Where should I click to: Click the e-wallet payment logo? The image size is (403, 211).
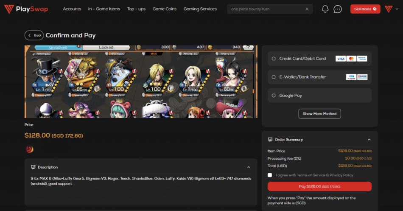pyautogui.click(x=350, y=77)
